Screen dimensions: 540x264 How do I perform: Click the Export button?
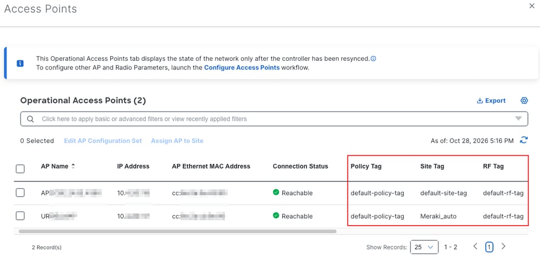click(x=491, y=101)
